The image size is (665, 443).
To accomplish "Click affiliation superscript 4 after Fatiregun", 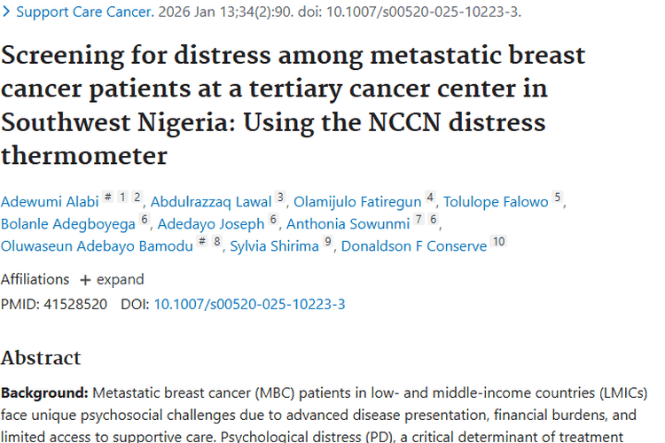I will [x=430, y=198].
